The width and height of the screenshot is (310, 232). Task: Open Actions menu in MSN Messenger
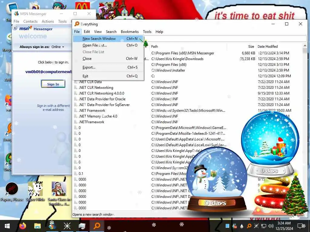pos(48,21)
